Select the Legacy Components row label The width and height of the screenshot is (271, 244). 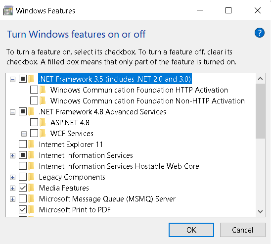[x=72, y=177]
